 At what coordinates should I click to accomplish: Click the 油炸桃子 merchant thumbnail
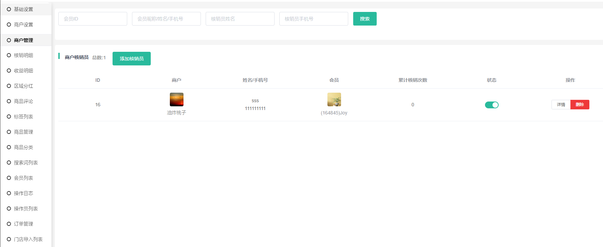(x=177, y=99)
